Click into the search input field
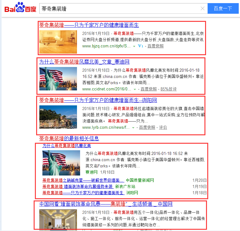240x231 pixels. (118, 9)
